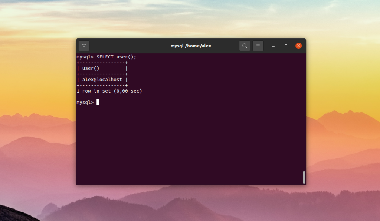This screenshot has height=221, width=380.
Task: Click the desktop wallpaper outside the terminal
Action: tap(36, 97)
